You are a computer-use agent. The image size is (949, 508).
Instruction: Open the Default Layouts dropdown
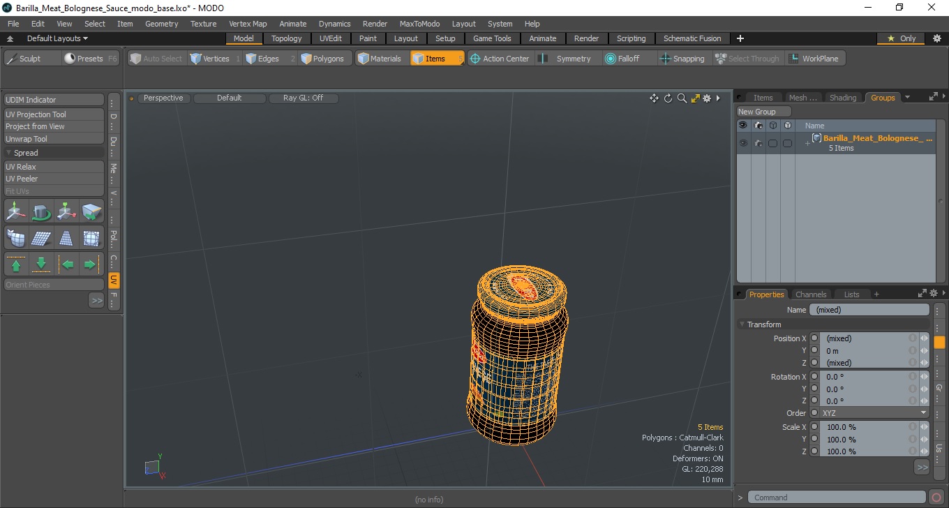(57, 38)
